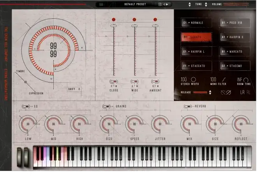The height and width of the screenshot is (176, 257).
Task: Select the F1 Staccato articulation
Action: [196, 66]
